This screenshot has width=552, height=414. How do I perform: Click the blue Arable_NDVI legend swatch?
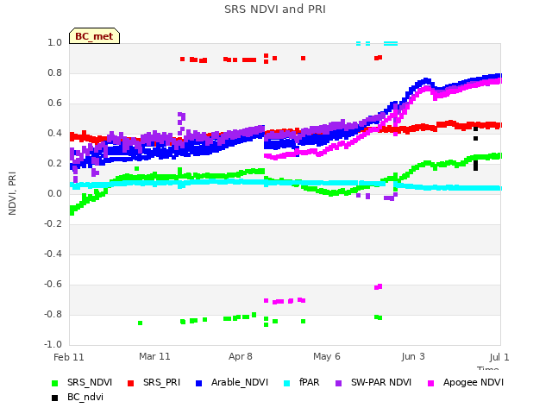(198, 383)
